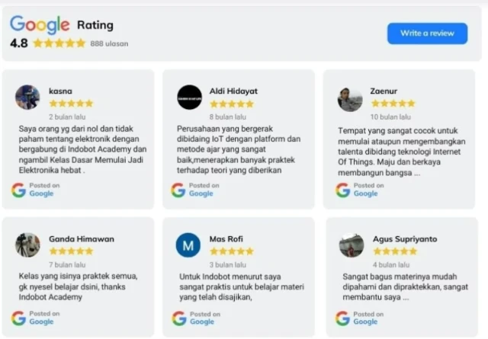Click Mas Rofi's blue M avatar

(188, 245)
